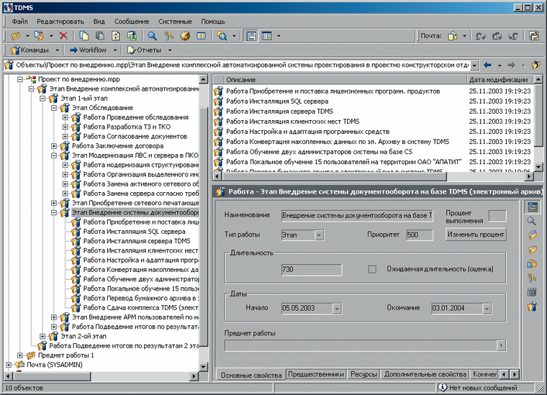Click the Отчеты toolbar button
This screenshot has height=395, width=547.
tap(145, 50)
